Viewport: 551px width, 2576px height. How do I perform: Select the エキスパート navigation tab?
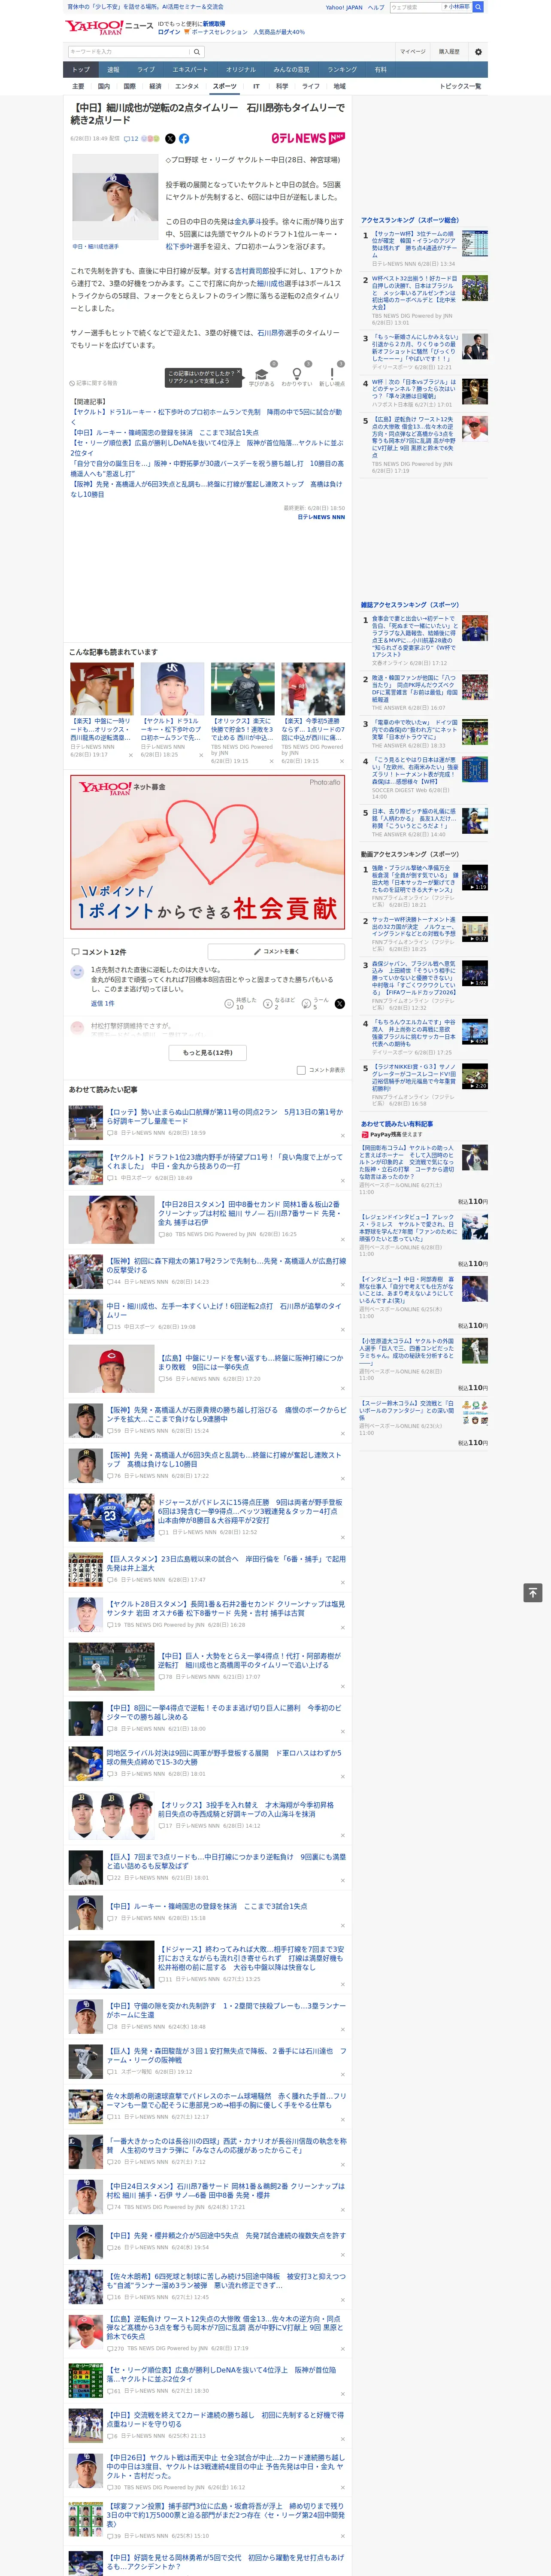coord(190,70)
